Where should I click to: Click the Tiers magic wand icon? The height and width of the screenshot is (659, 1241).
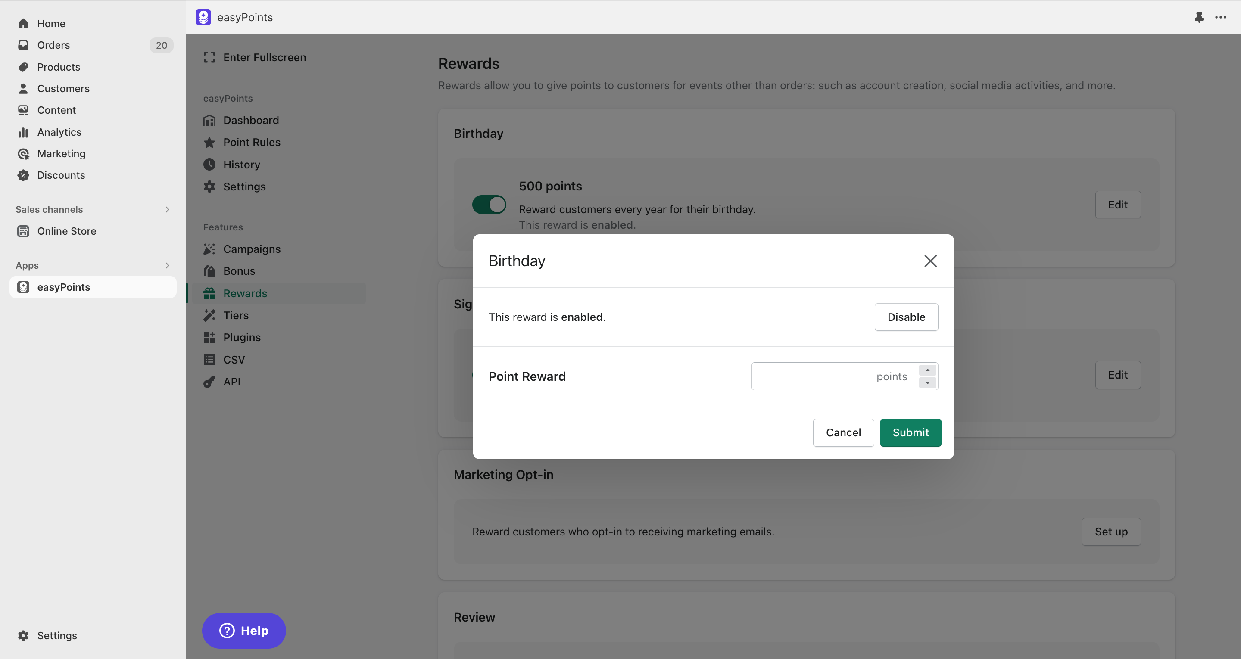(209, 315)
